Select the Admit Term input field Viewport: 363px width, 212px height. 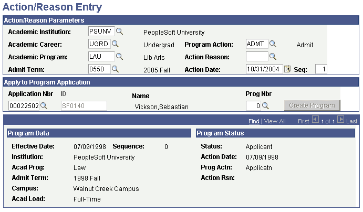(99, 69)
